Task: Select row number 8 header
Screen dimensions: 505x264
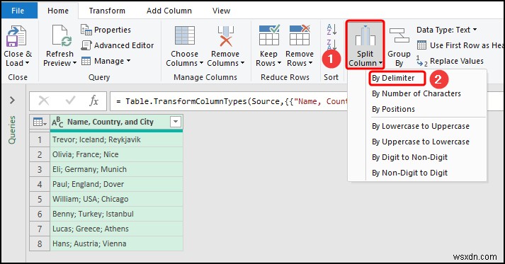Action: [40, 243]
